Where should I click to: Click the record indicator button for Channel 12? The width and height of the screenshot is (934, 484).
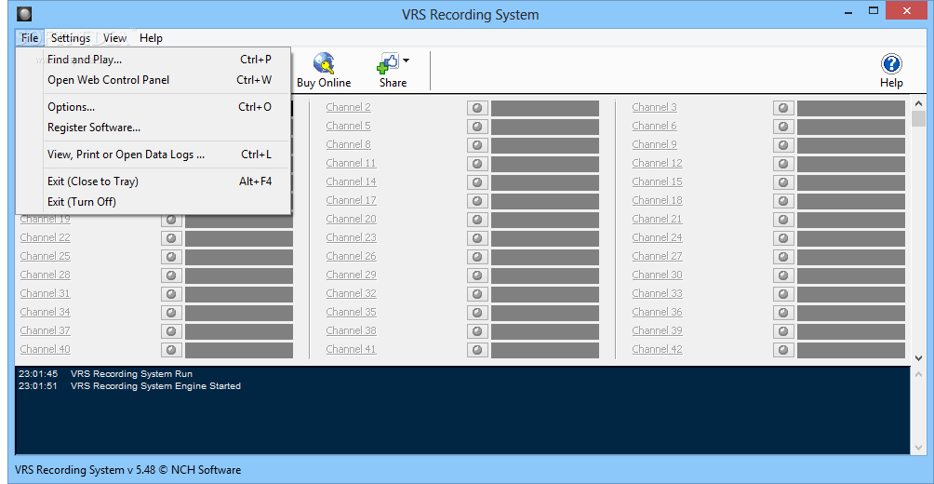pos(783,163)
